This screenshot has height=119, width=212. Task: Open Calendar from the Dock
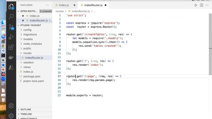click(x=3, y=27)
